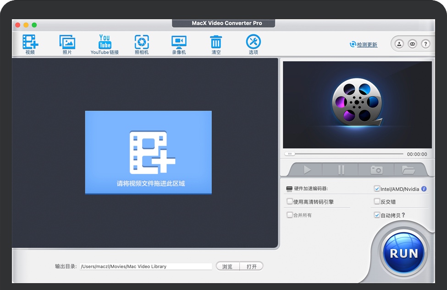Click the 检测更新 check update link
This screenshot has height=290, width=447.
[367, 45]
